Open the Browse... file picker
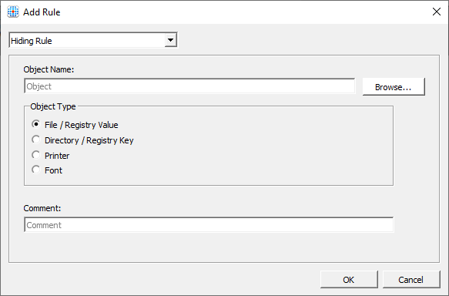449x296 pixels. pos(394,87)
